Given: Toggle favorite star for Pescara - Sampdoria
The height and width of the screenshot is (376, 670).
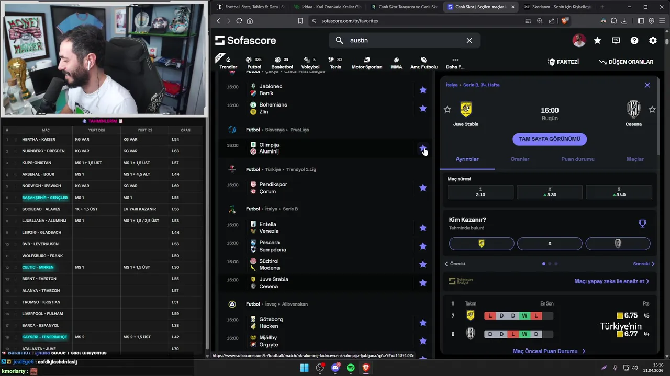Looking at the screenshot, I should 423,246.
